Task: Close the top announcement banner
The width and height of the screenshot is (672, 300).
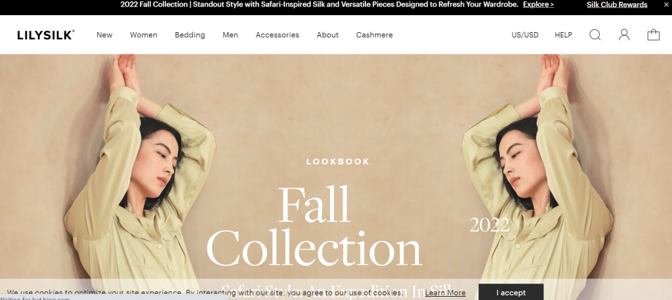Action: (664, 5)
